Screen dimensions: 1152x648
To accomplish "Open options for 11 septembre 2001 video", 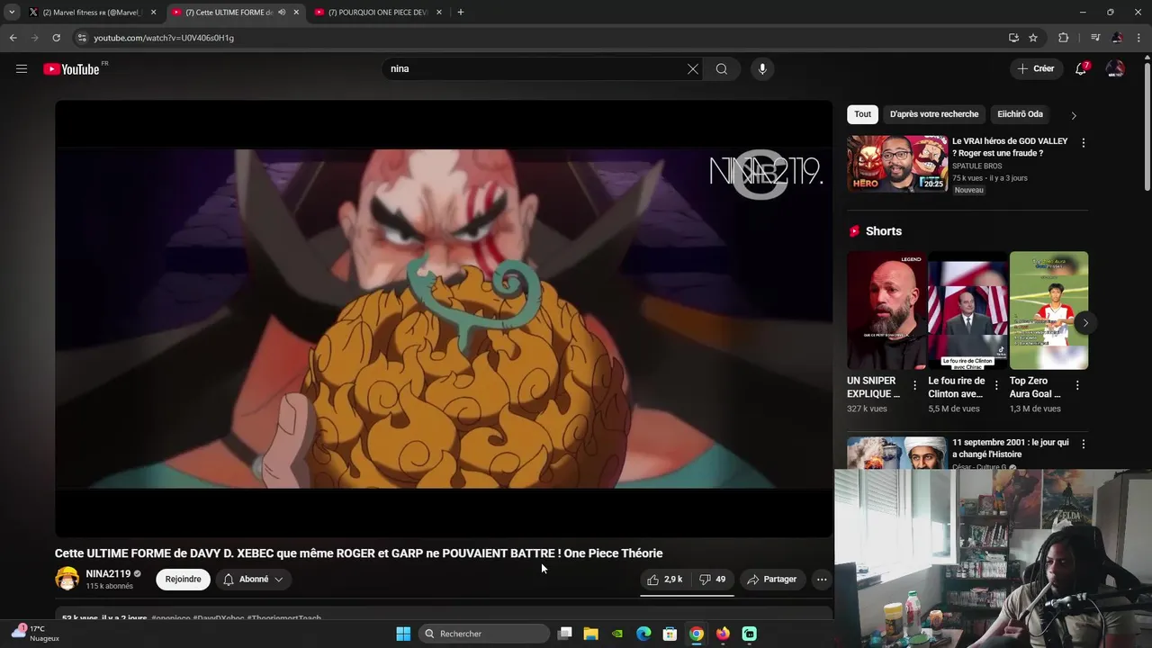I will (1083, 445).
